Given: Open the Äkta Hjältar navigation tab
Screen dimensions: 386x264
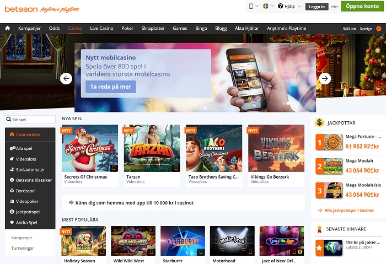Looking at the screenshot, I should [x=246, y=28].
